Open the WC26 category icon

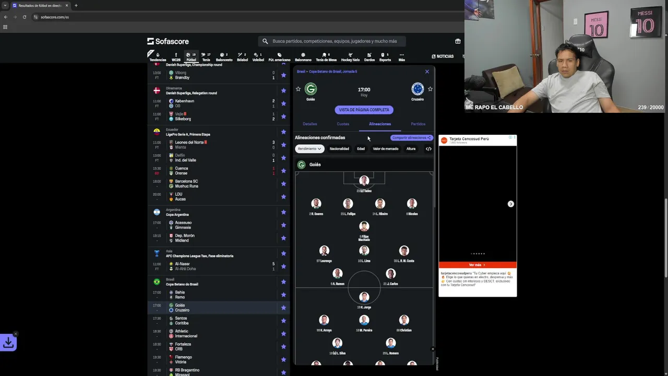pos(176,57)
